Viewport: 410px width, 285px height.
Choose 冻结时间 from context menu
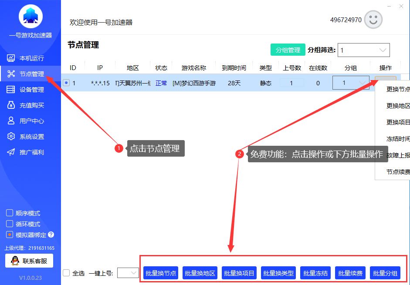point(398,139)
